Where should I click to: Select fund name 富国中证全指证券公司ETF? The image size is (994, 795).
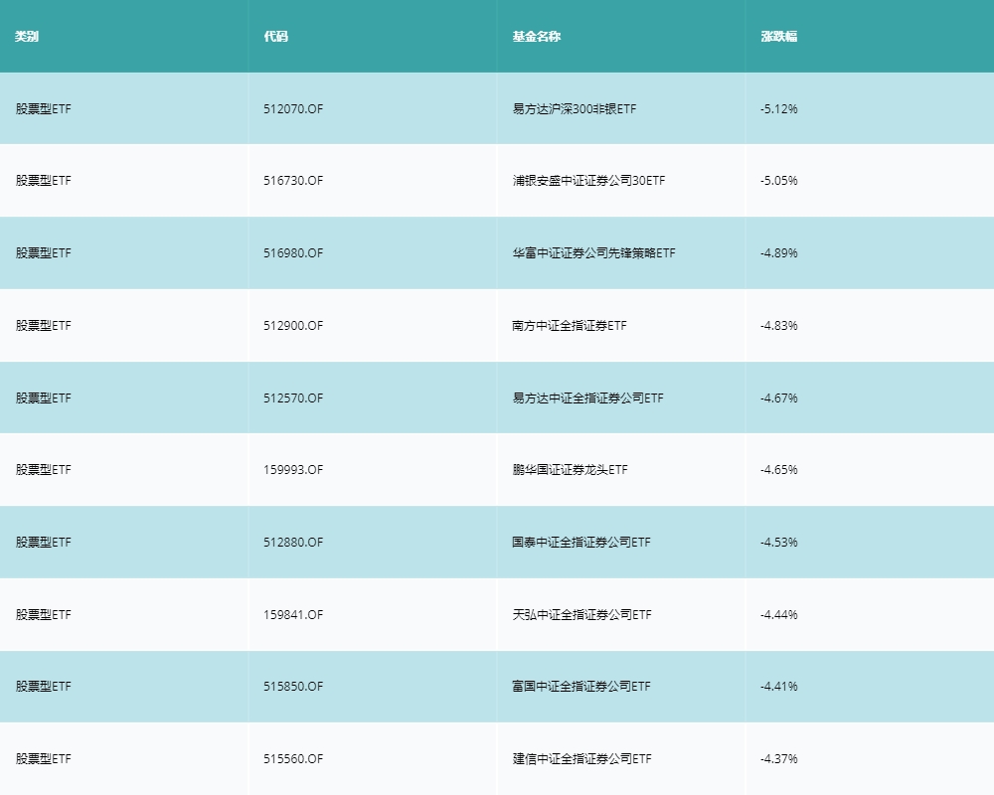581,687
